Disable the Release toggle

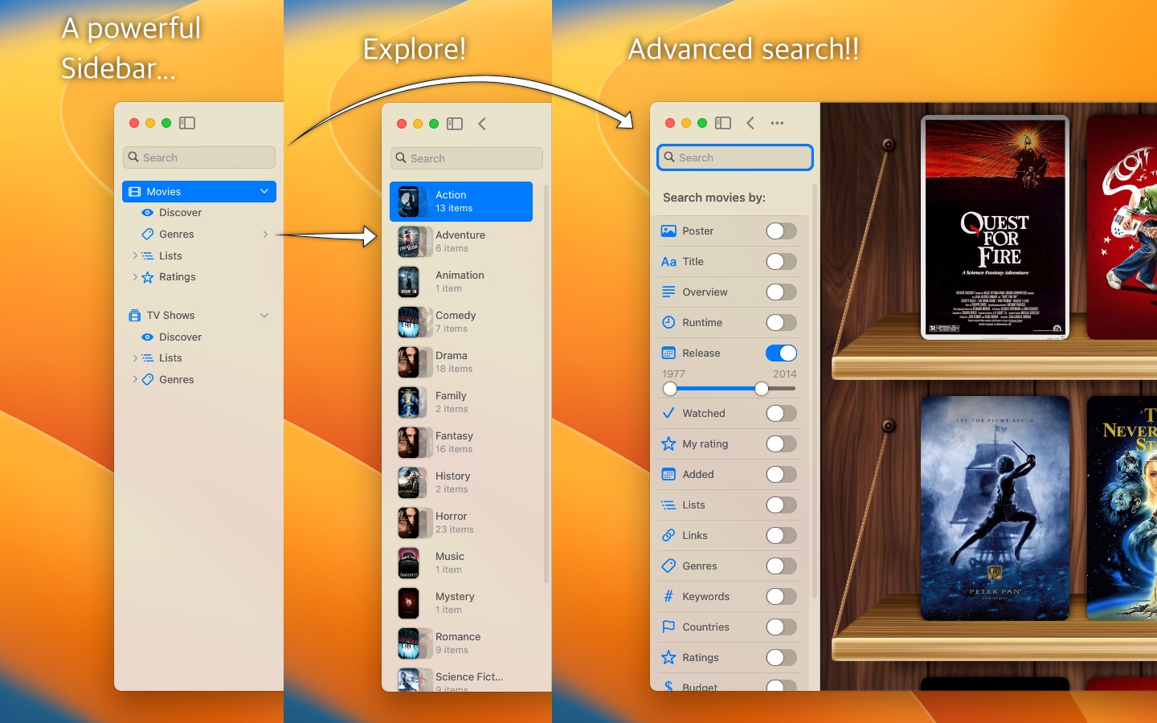pyautogui.click(x=781, y=353)
